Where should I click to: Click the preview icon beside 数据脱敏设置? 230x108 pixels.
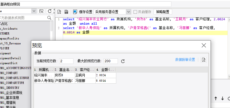click(x=204, y=60)
